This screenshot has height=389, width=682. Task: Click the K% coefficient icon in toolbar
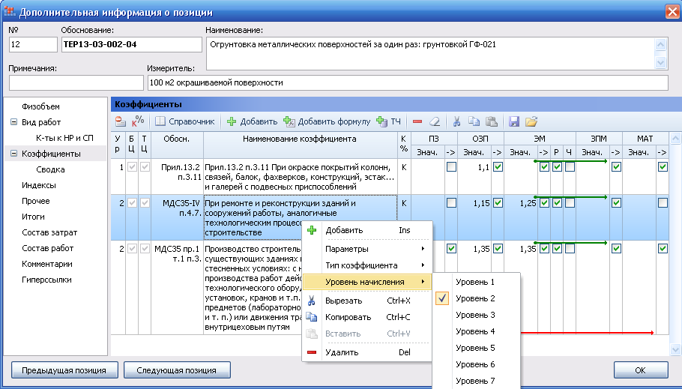[138, 121]
